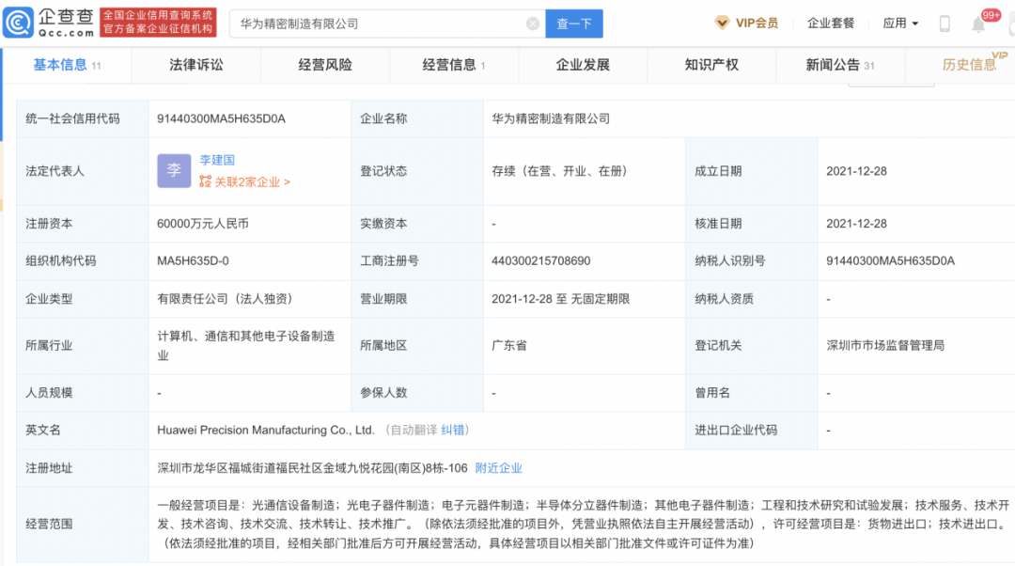This screenshot has width=1015, height=566.
Task: Open legal representative 李建国 link
Action: tap(217, 160)
